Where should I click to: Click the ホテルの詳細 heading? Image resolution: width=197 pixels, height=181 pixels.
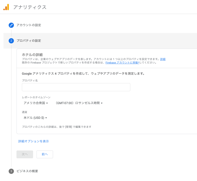click(x=32, y=55)
